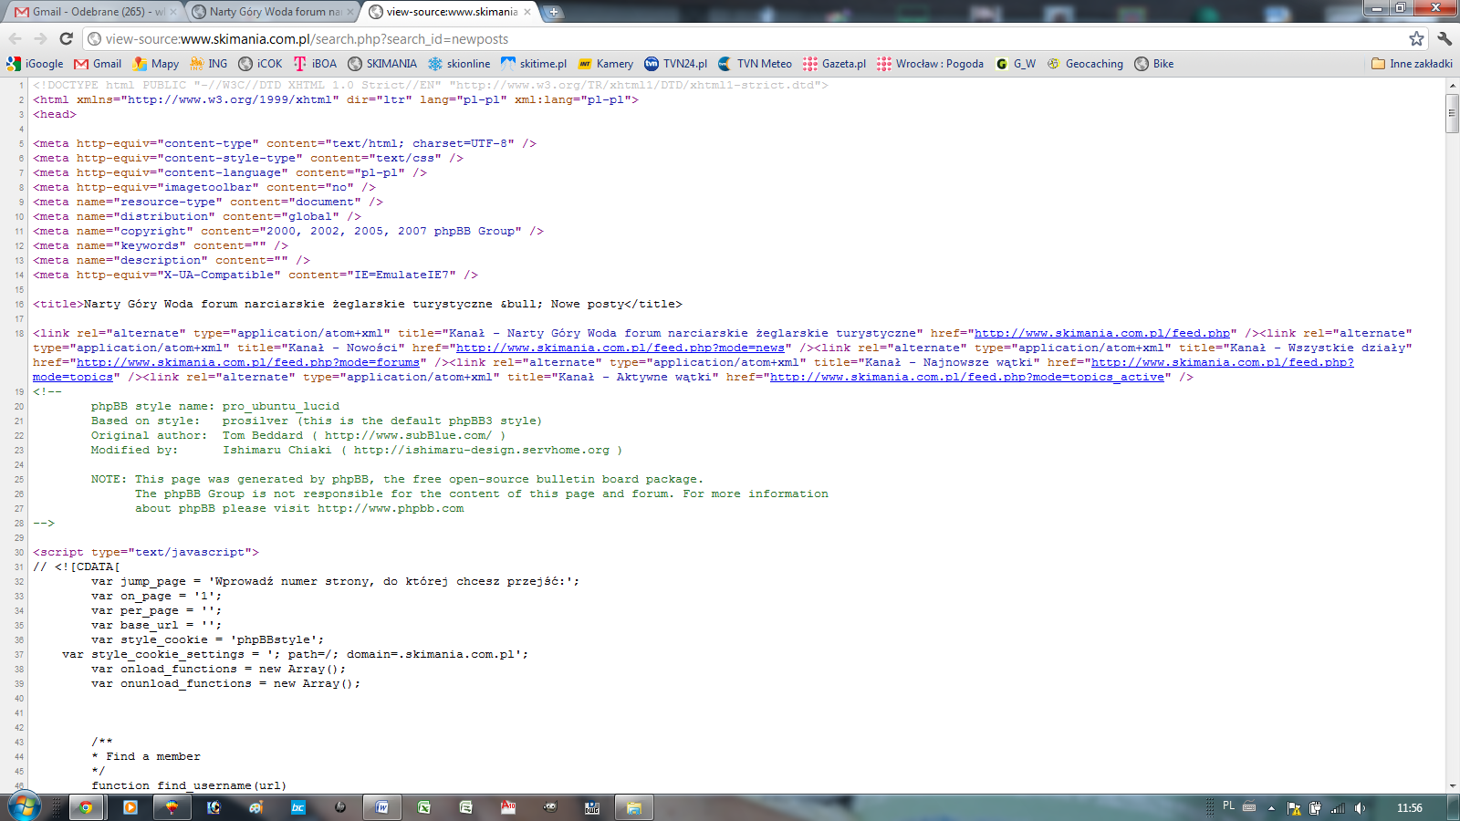The height and width of the screenshot is (821, 1460).
Task: Click the volume speaker tray icon
Action: click(x=1360, y=807)
